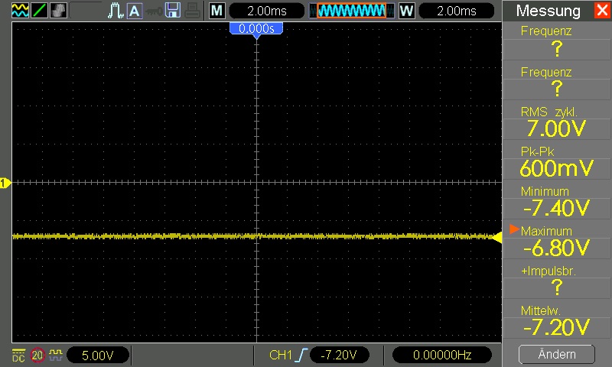Screen dimensions: 612x367
Task: Click the waveform memory overview bar
Action: click(x=352, y=11)
